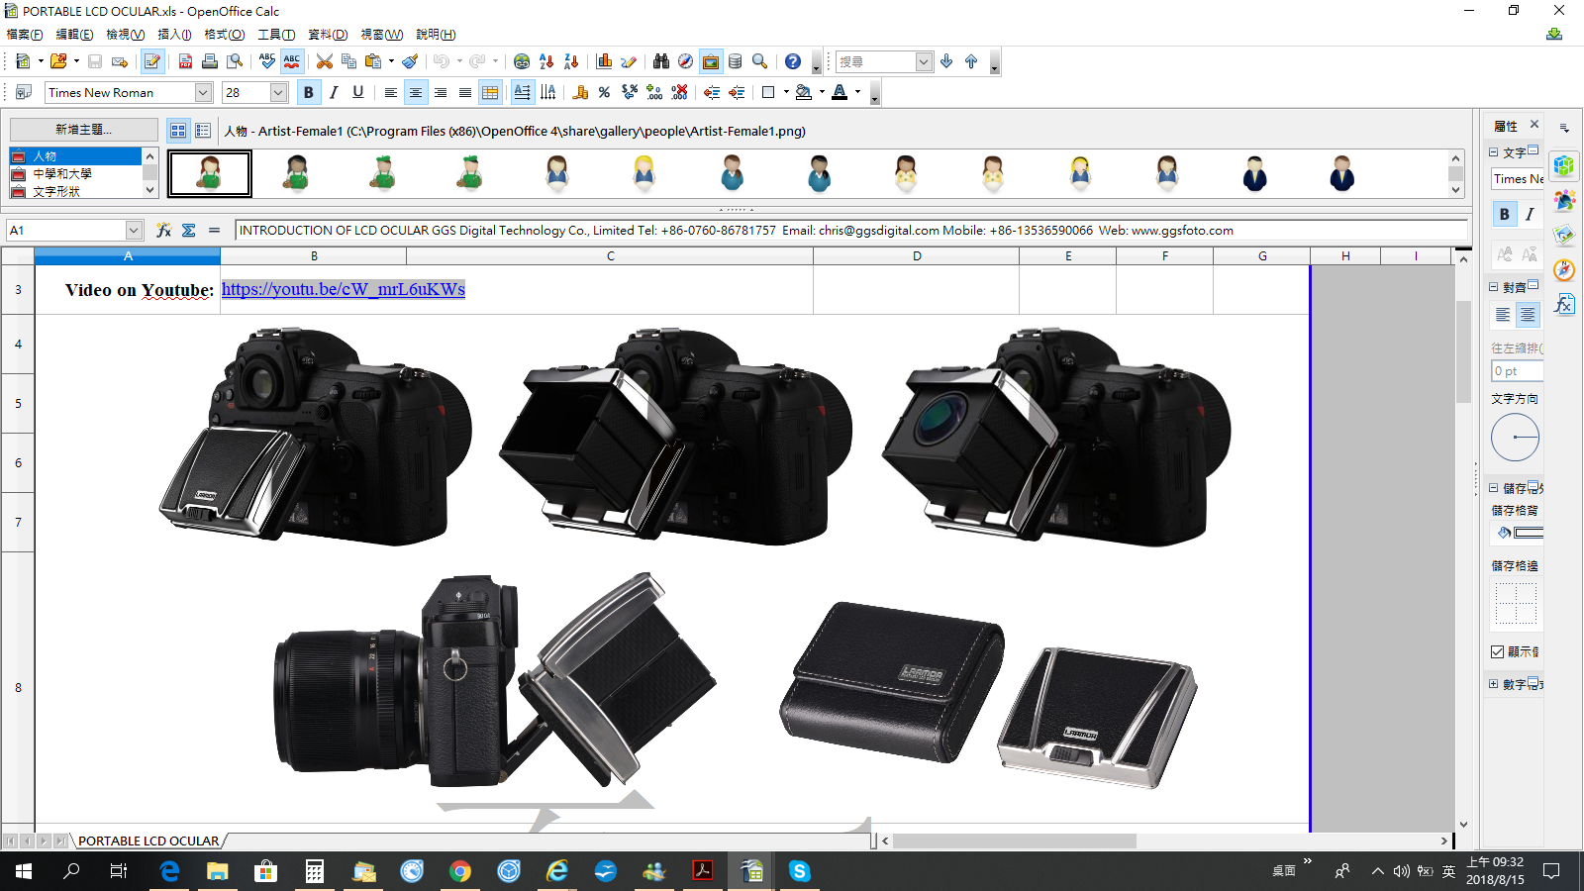The height and width of the screenshot is (891, 1584).
Task: Click the 新增主題... button
Action: pos(84,130)
